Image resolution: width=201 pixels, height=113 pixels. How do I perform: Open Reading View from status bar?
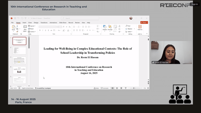pos(121,88)
